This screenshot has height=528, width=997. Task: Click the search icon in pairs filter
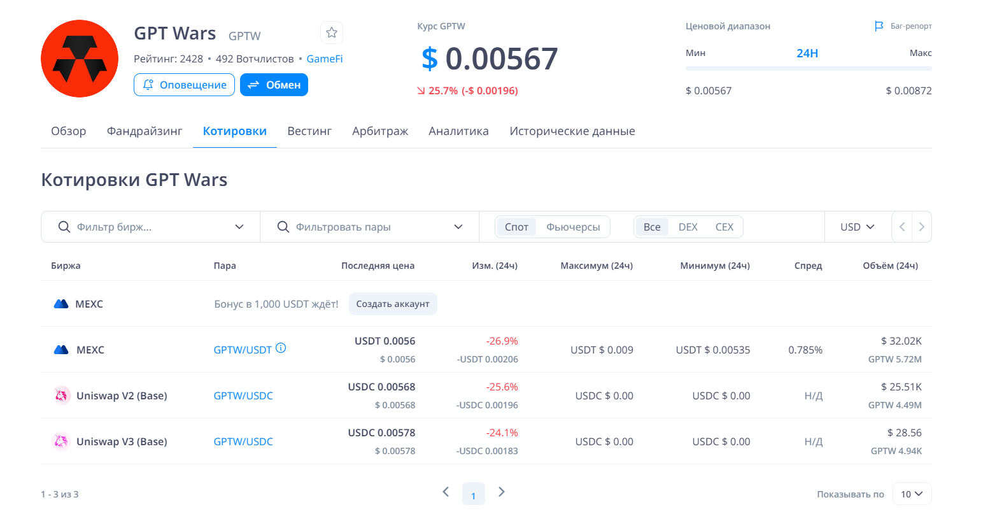tap(283, 227)
